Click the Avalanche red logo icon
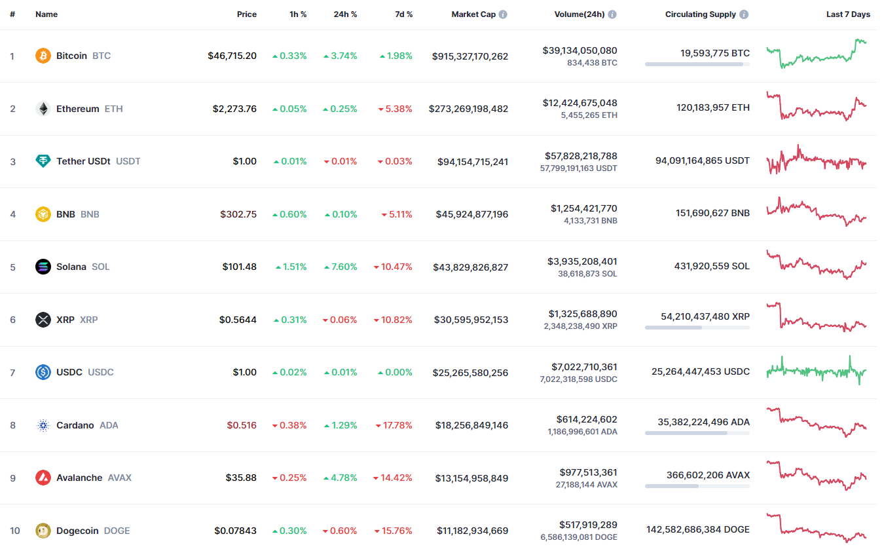 click(43, 478)
